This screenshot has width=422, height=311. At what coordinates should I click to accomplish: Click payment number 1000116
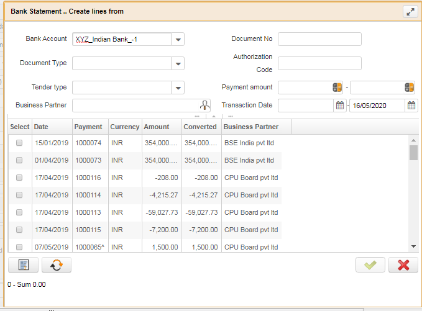[88, 178]
